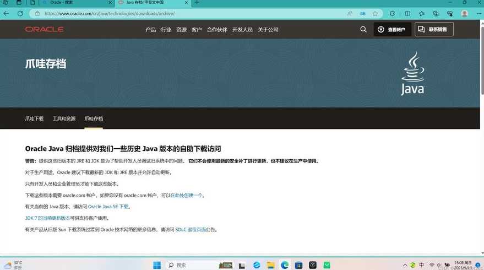Open the Microsoft Edge taskbar icon

(285, 265)
